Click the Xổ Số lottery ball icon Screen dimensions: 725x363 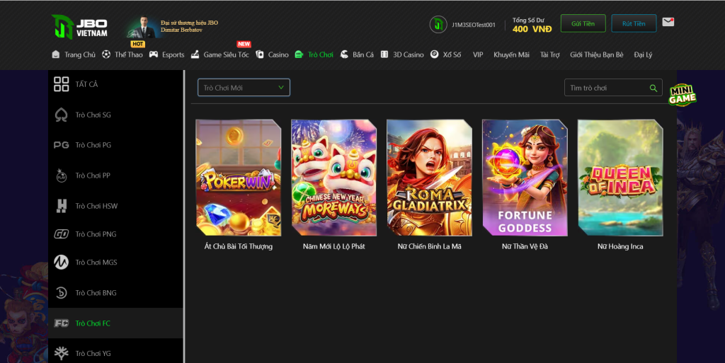[x=434, y=54]
